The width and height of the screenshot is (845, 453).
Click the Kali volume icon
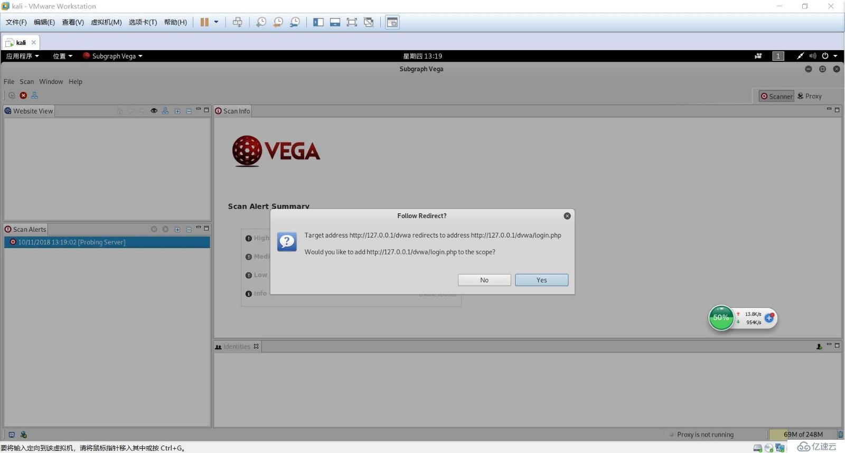click(x=812, y=56)
